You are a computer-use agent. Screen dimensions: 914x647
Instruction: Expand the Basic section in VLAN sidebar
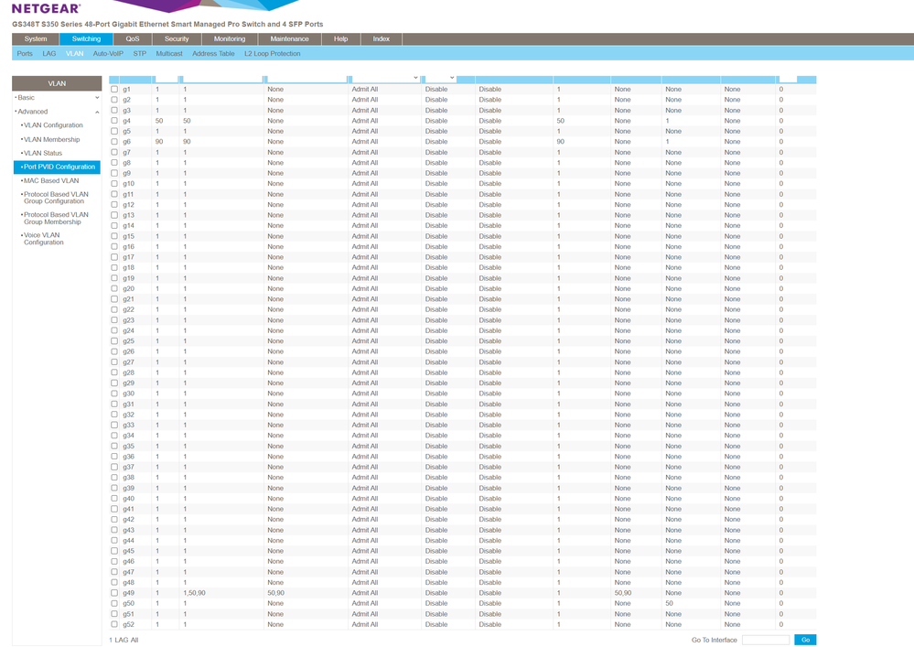(56, 97)
